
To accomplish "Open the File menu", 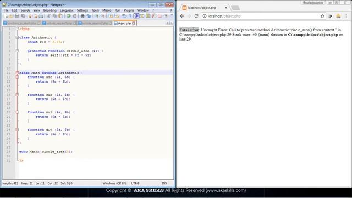I will click(x=6, y=10).
